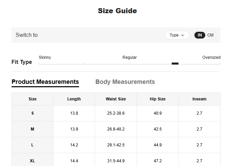The width and height of the screenshot is (227, 166).
Task: Select the XL size row label
Action: tap(33, 161)
